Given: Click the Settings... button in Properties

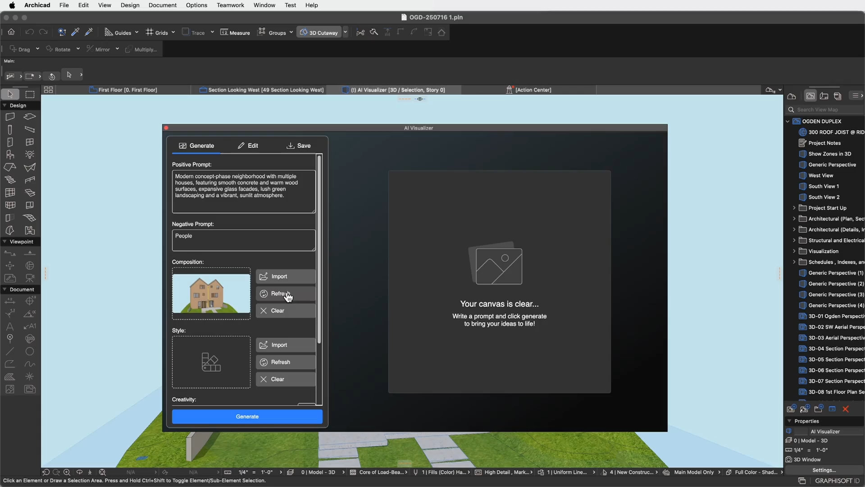Looking at the screenshot, I should pos(824,470).
